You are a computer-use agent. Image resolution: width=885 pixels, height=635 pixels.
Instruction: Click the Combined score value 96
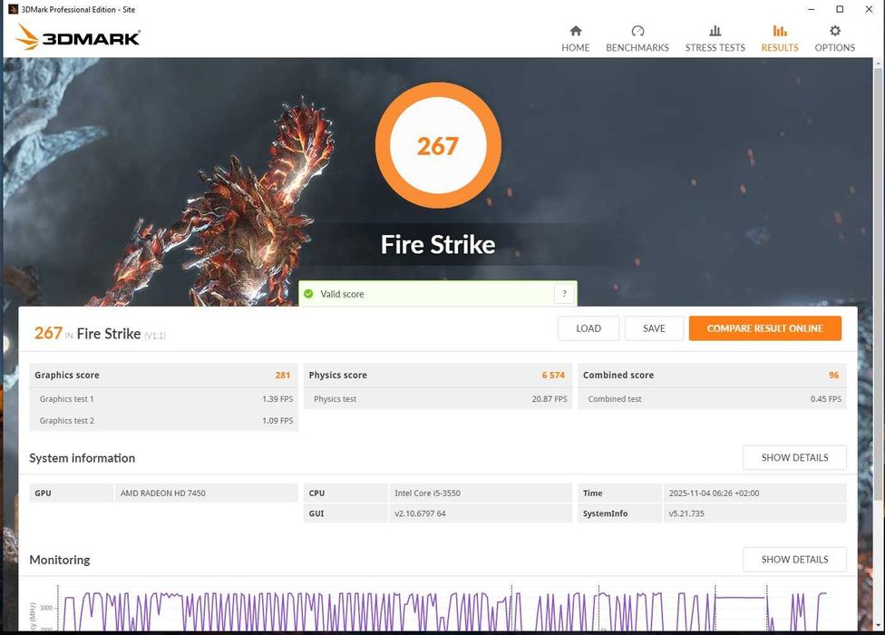point(833,375)
